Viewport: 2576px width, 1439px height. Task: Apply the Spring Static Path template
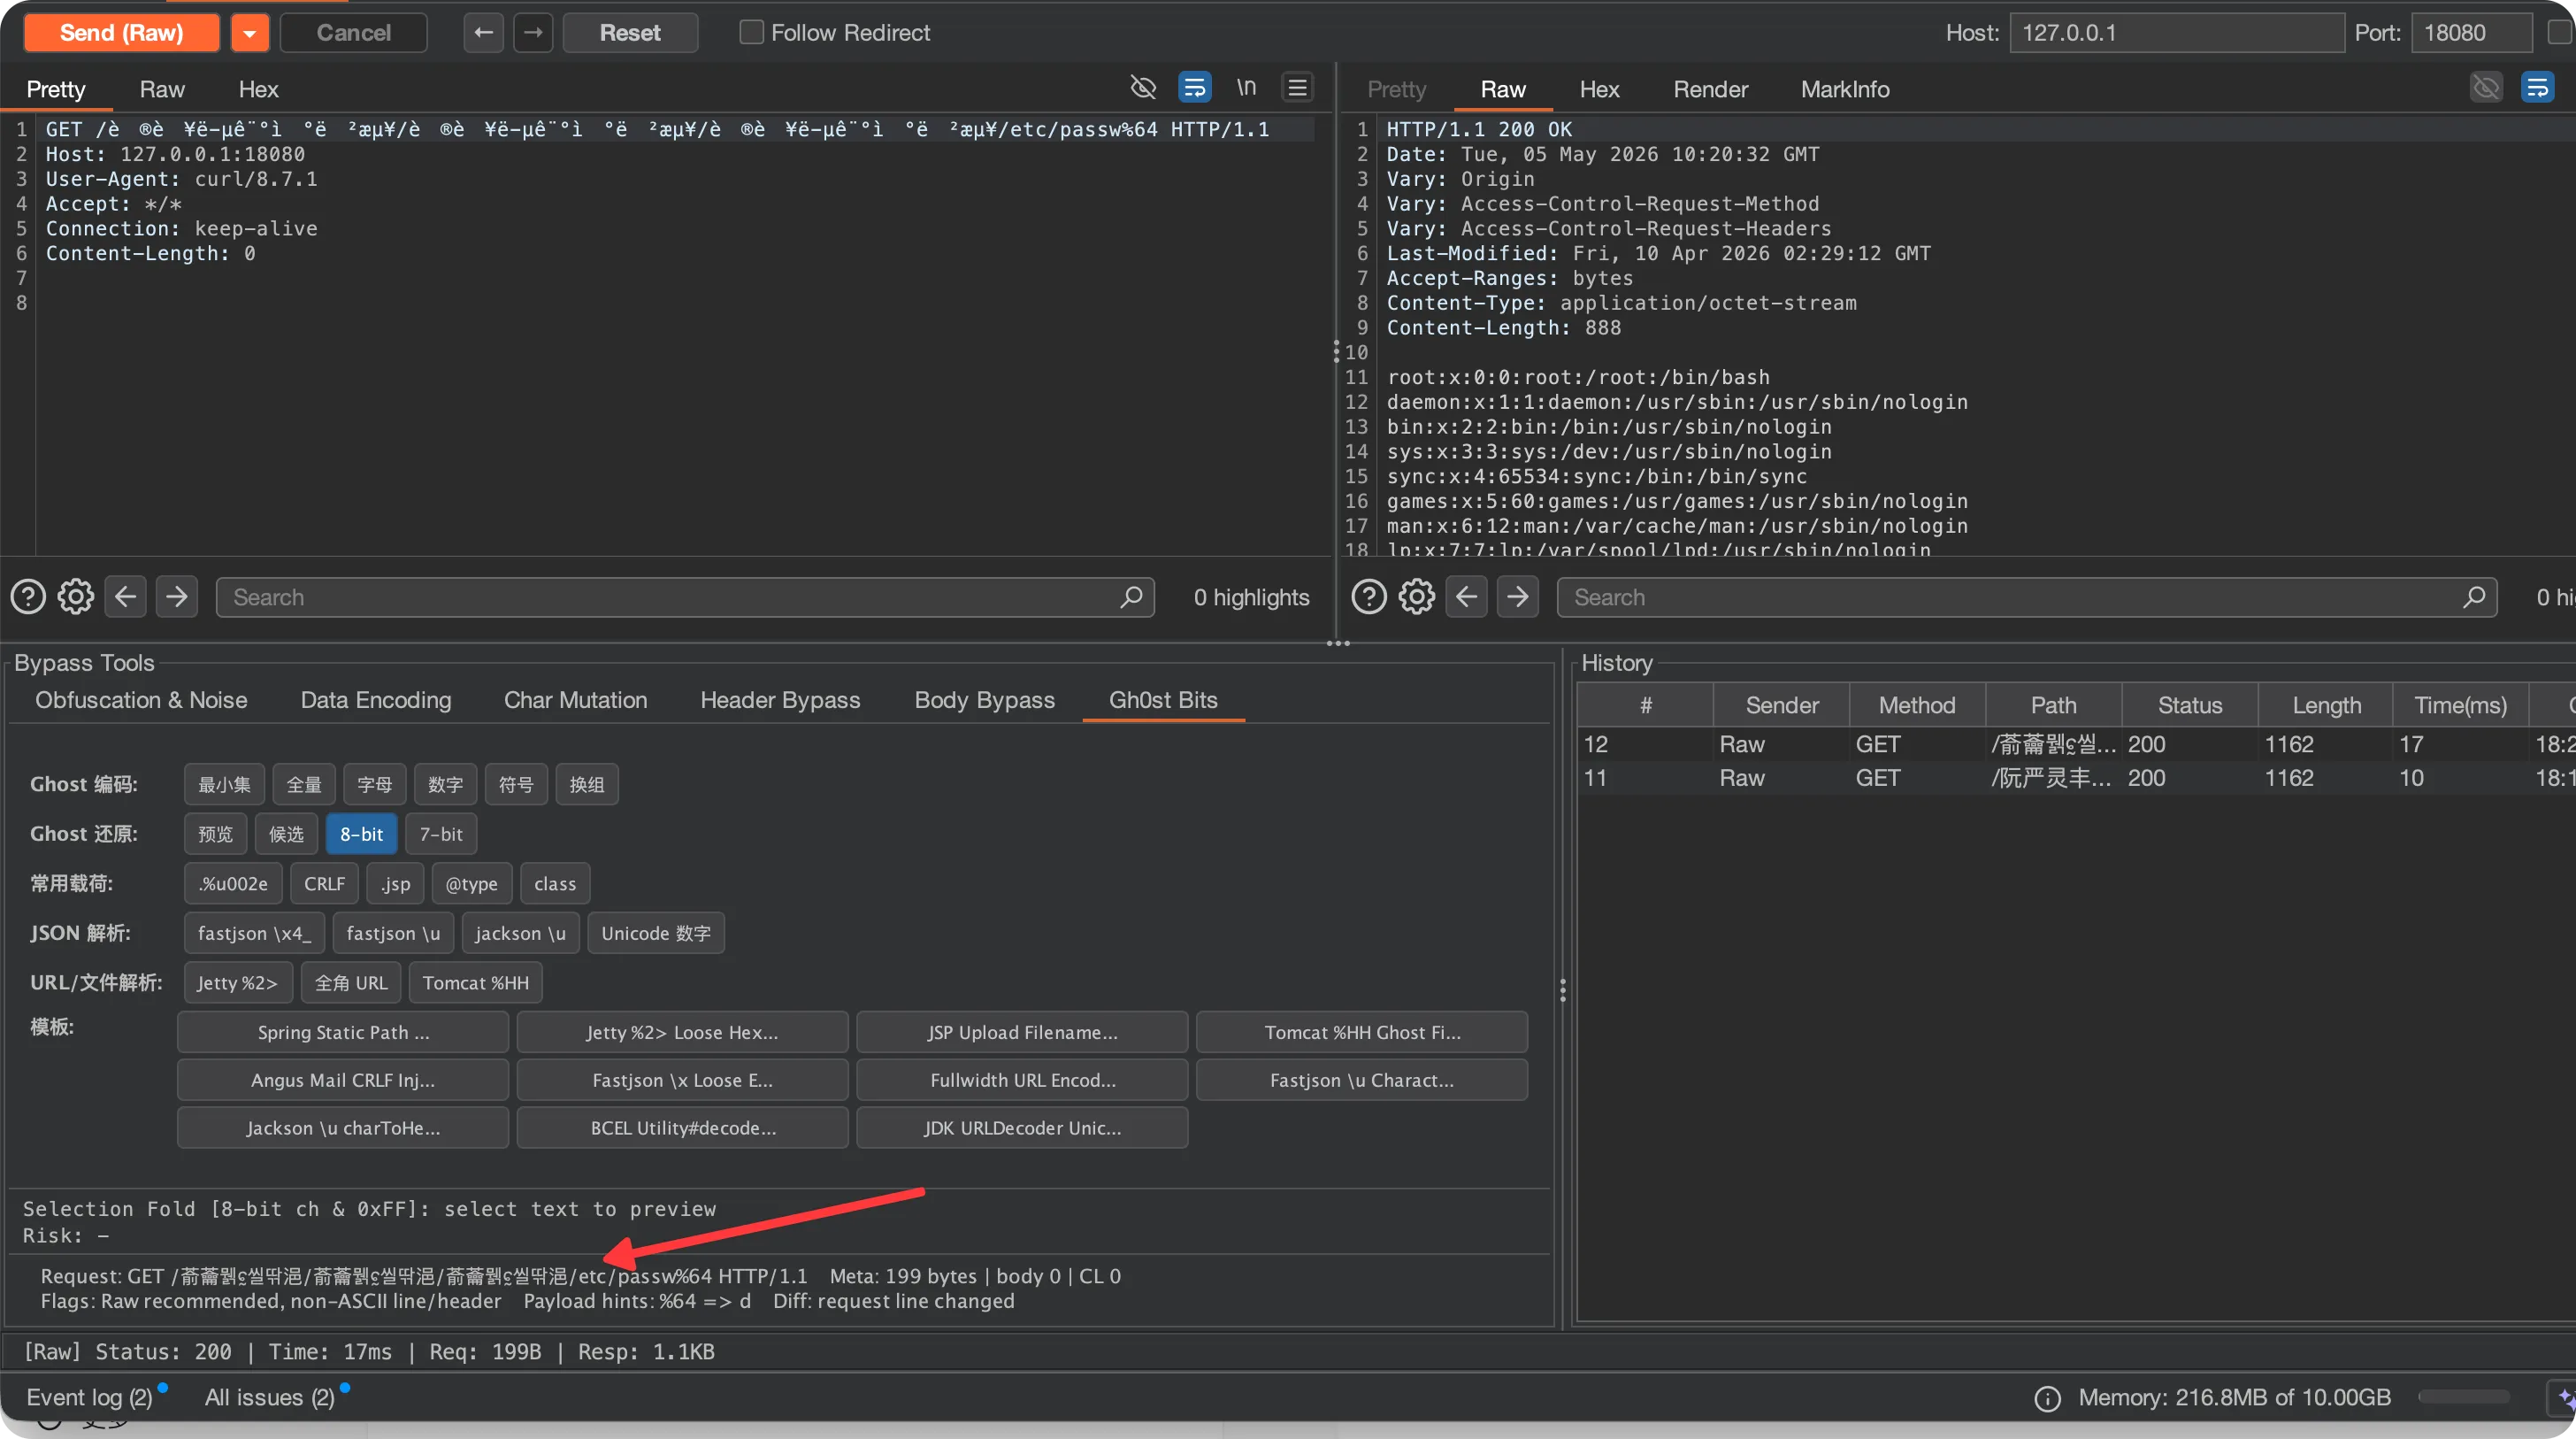343,1032
